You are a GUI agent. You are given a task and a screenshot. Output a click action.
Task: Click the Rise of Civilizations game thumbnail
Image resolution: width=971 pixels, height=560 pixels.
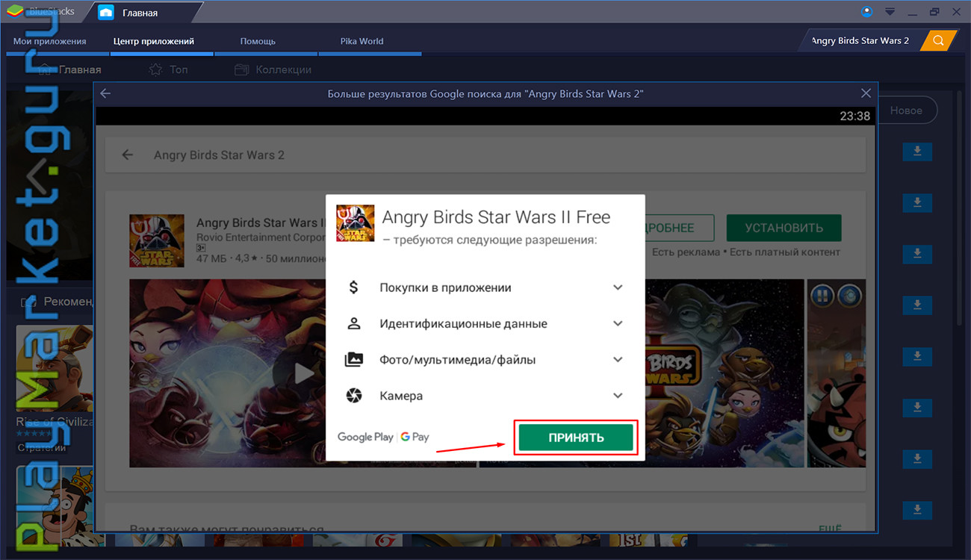tap(55, 368)
